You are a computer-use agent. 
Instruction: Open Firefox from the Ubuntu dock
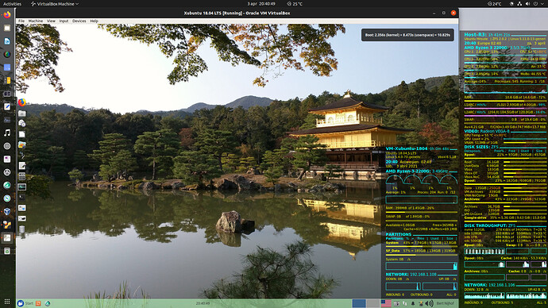(x=7, y=14)
